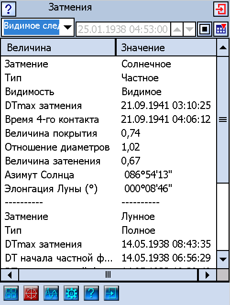
Task: Click the red crosshair target icon
Action: pyautogui.click(x=31, y=293)
